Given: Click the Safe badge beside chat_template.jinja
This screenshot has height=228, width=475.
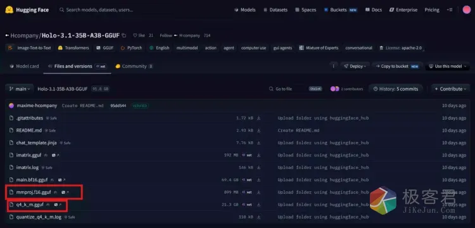Looking at the screenshot, I should pos(65,143).
